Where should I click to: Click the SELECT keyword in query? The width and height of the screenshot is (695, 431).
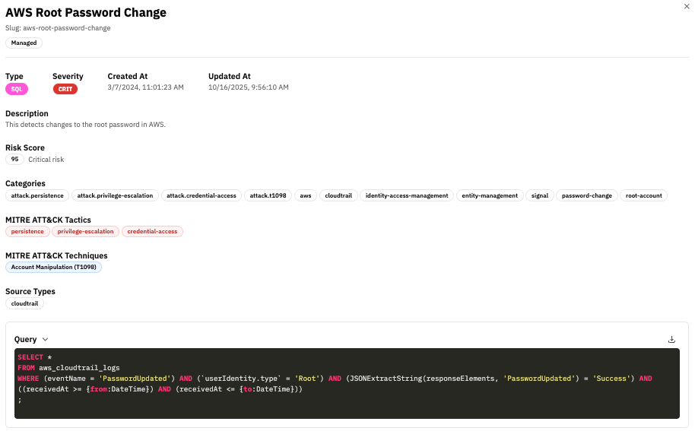coord(30,357)
